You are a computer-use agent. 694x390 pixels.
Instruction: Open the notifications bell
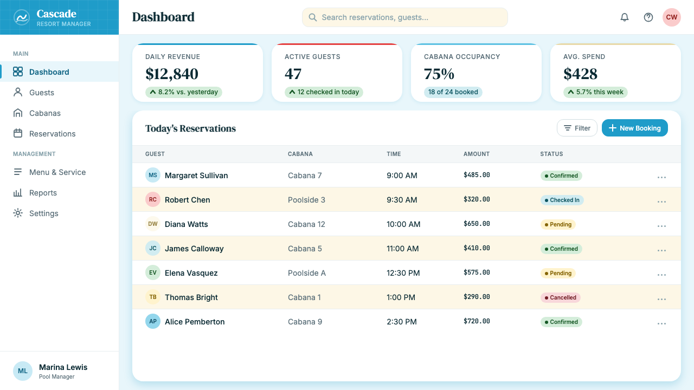[x=625, y=17]
